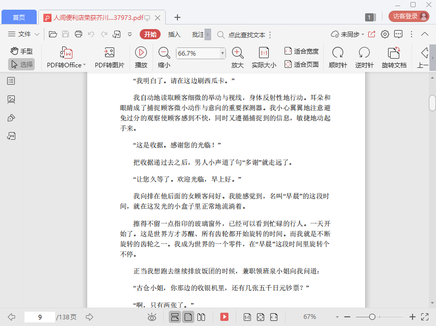
Task: Go to next page arrow in status bar
Action: point(89,317)
